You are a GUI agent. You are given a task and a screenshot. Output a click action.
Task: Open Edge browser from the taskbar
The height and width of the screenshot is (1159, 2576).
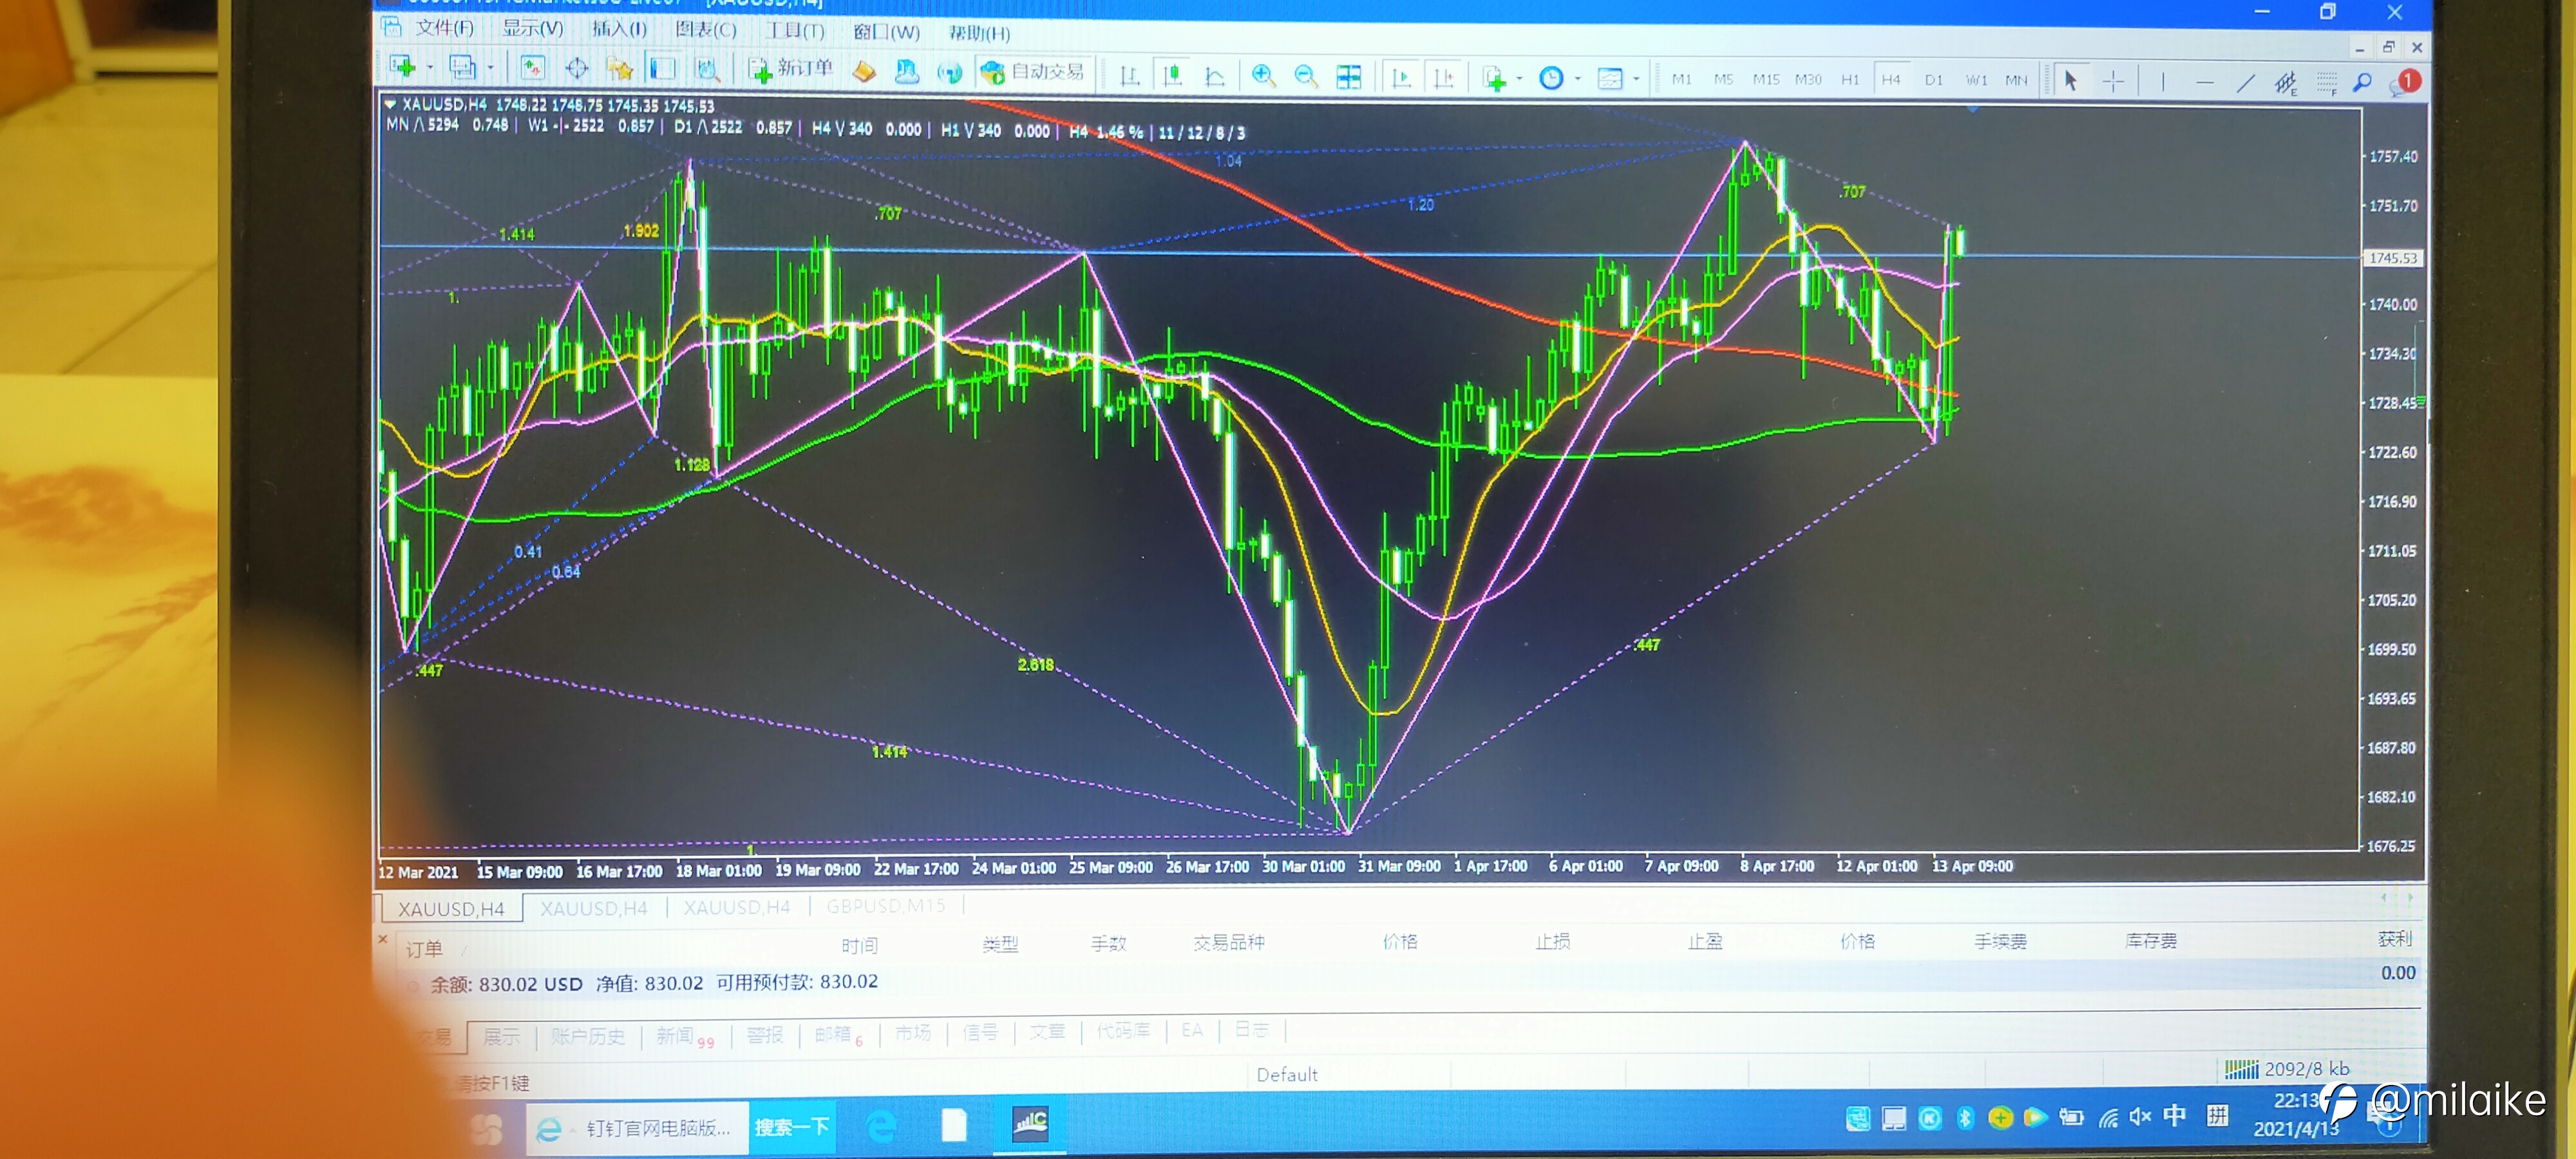[x=881, y=1127]
